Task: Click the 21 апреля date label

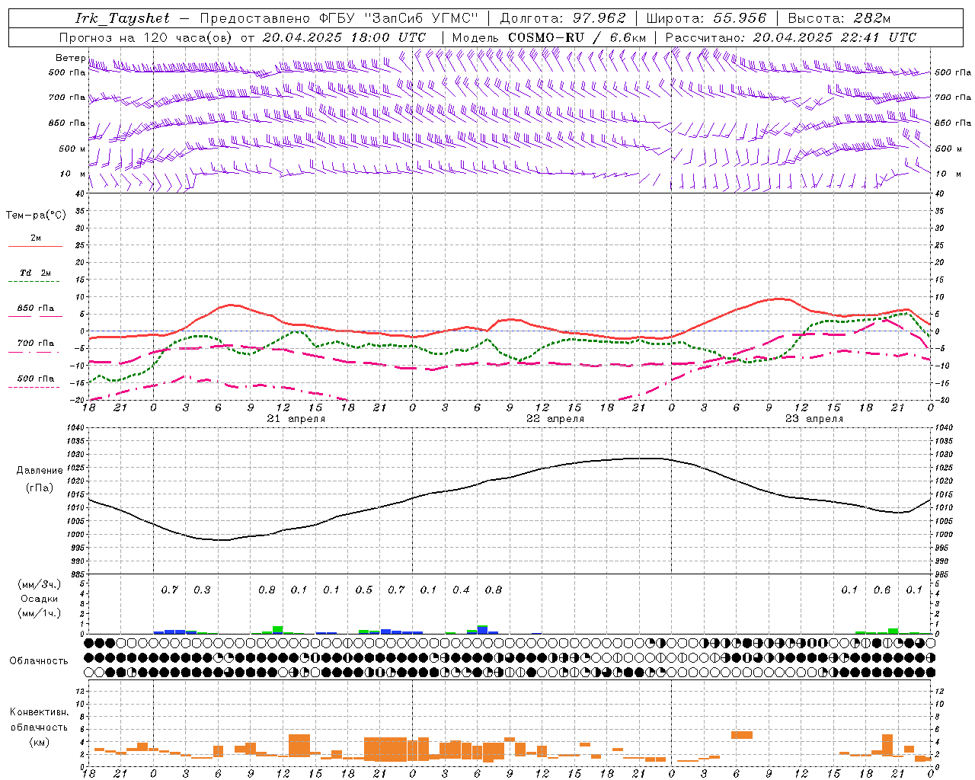Action: 296,419
